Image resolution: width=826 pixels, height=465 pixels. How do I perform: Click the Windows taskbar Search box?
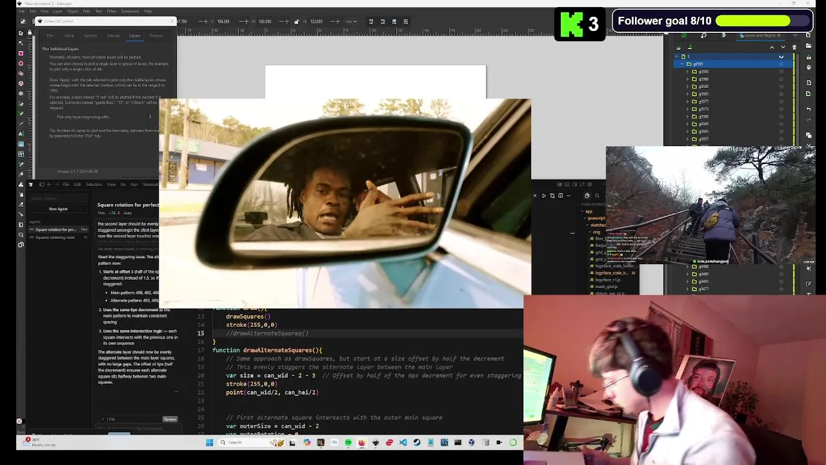tap(250, 442)
